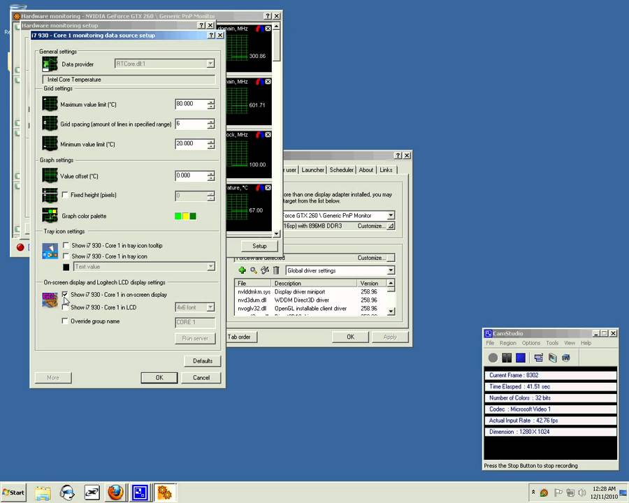Click CamStudio pause recording button
629x503 pixels.
[x=507, y=358]
